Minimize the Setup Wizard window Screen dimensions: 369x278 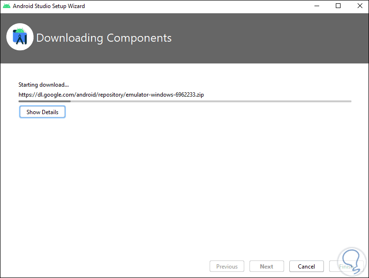(x=316, y=6)
